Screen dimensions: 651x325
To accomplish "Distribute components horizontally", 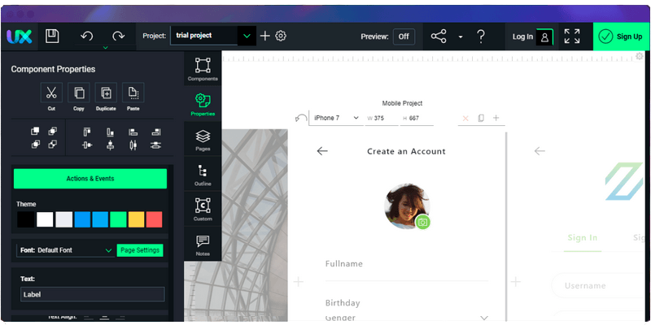I will 133,145.
